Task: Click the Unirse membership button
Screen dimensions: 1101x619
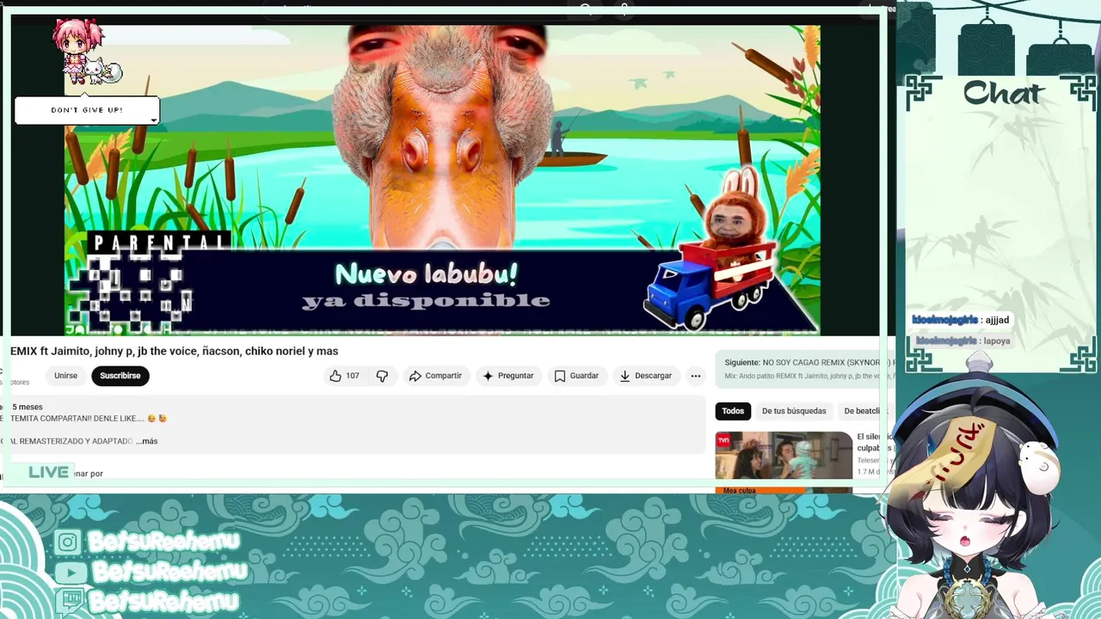Action: click(x=65, y=376)
